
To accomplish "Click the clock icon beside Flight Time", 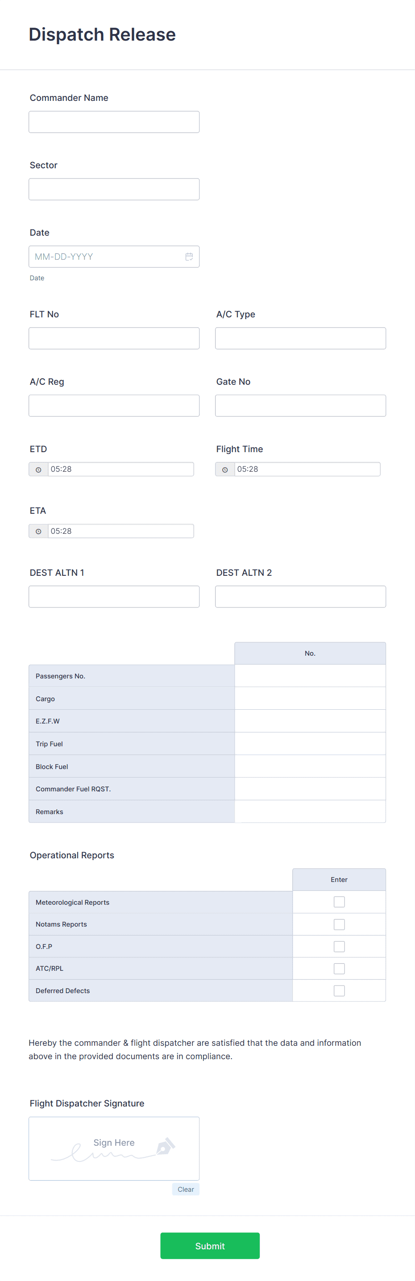I will [x=224, y=470].
